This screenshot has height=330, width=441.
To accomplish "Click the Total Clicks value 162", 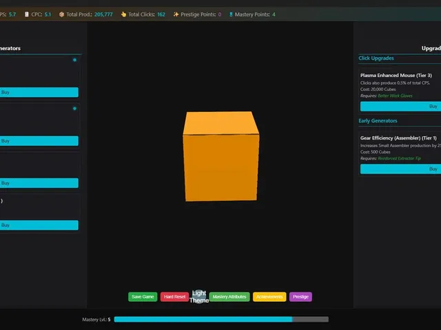I will click(x=161, y=14).
